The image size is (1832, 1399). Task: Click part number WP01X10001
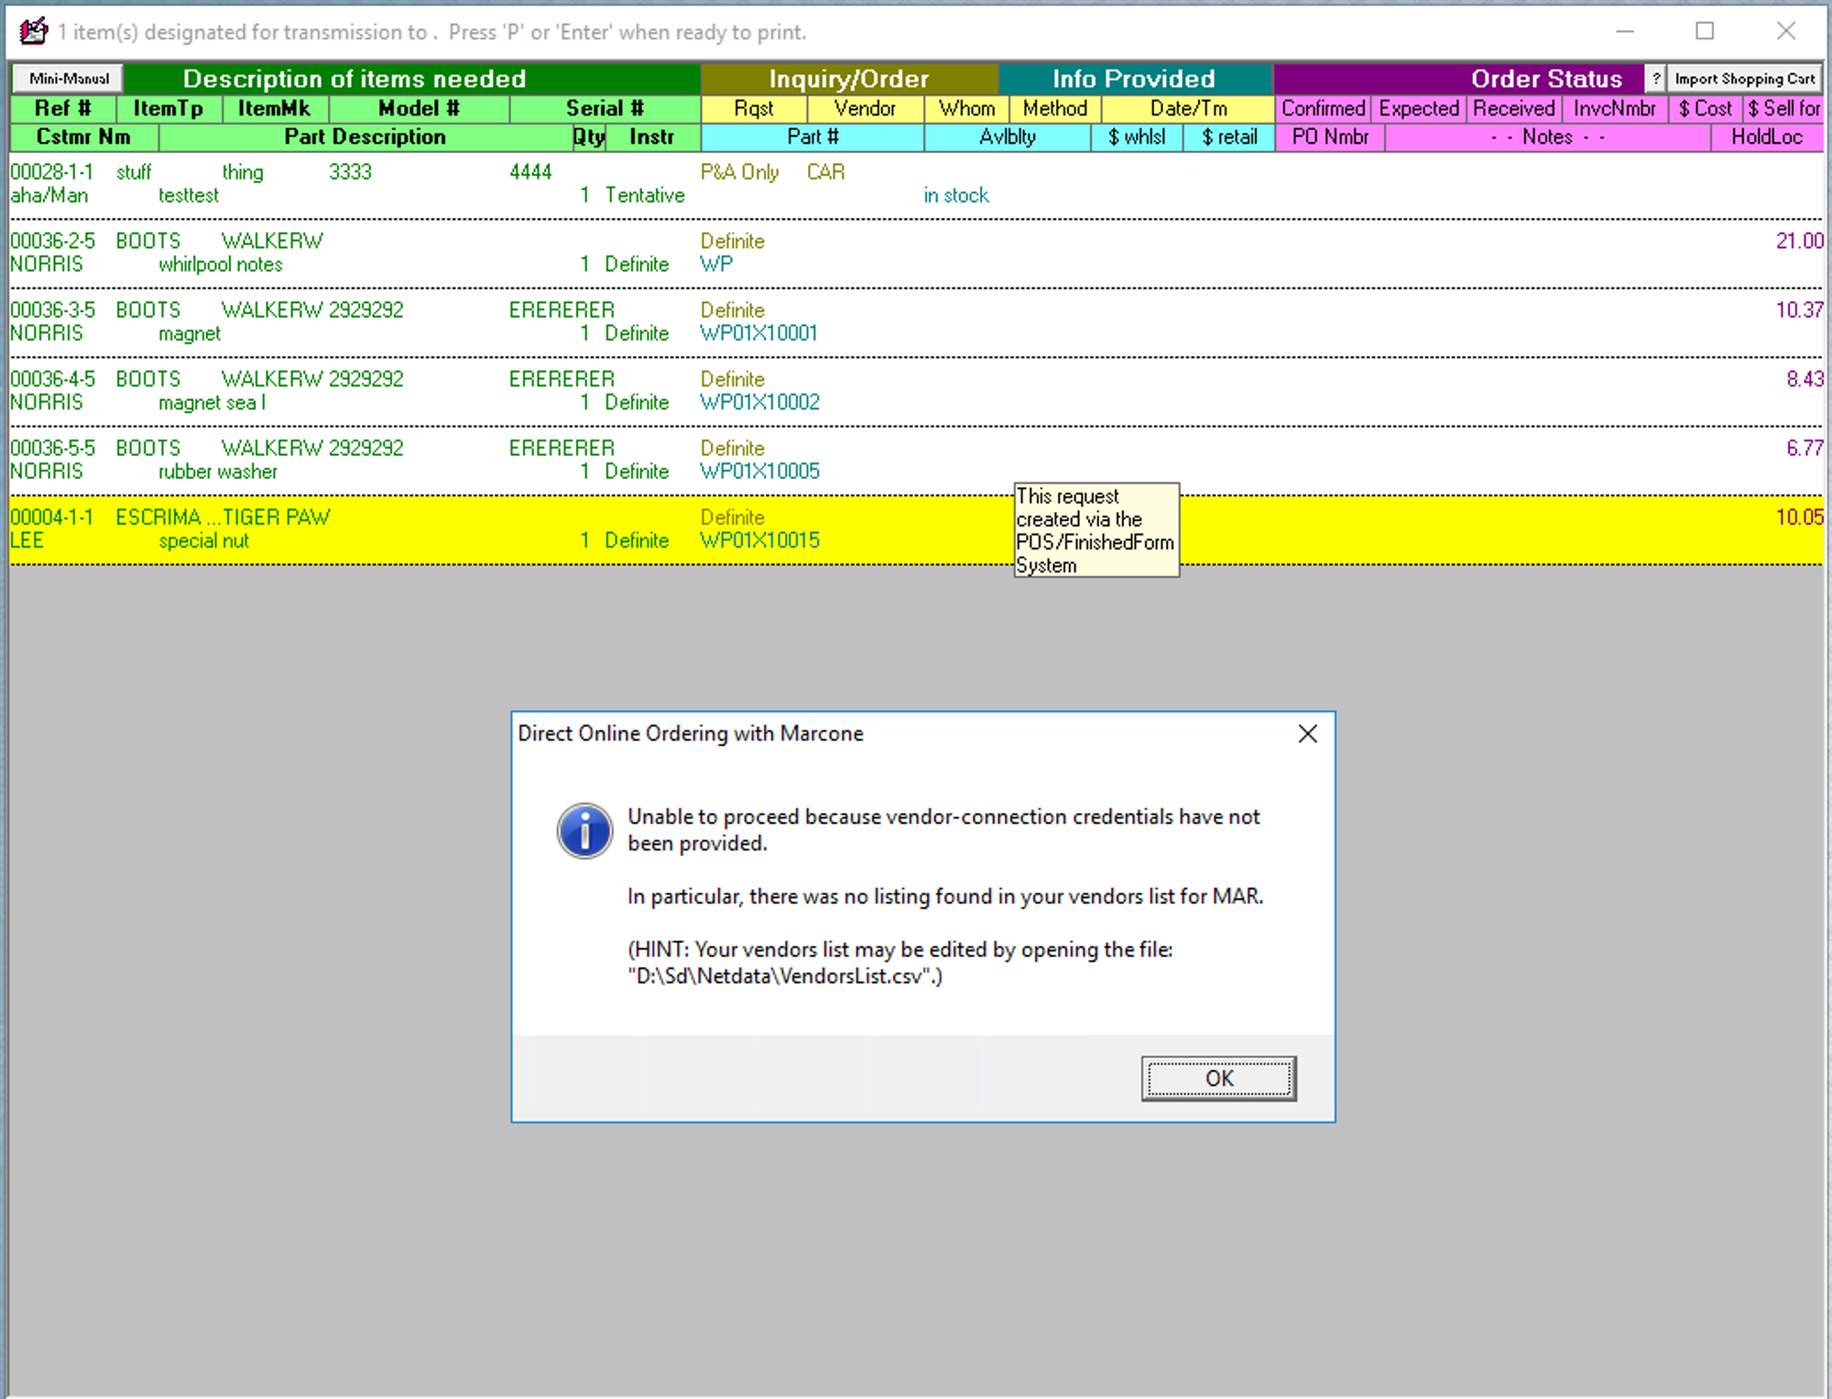758,333
